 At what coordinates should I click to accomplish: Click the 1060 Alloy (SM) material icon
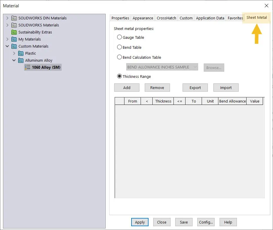[28, 67]
